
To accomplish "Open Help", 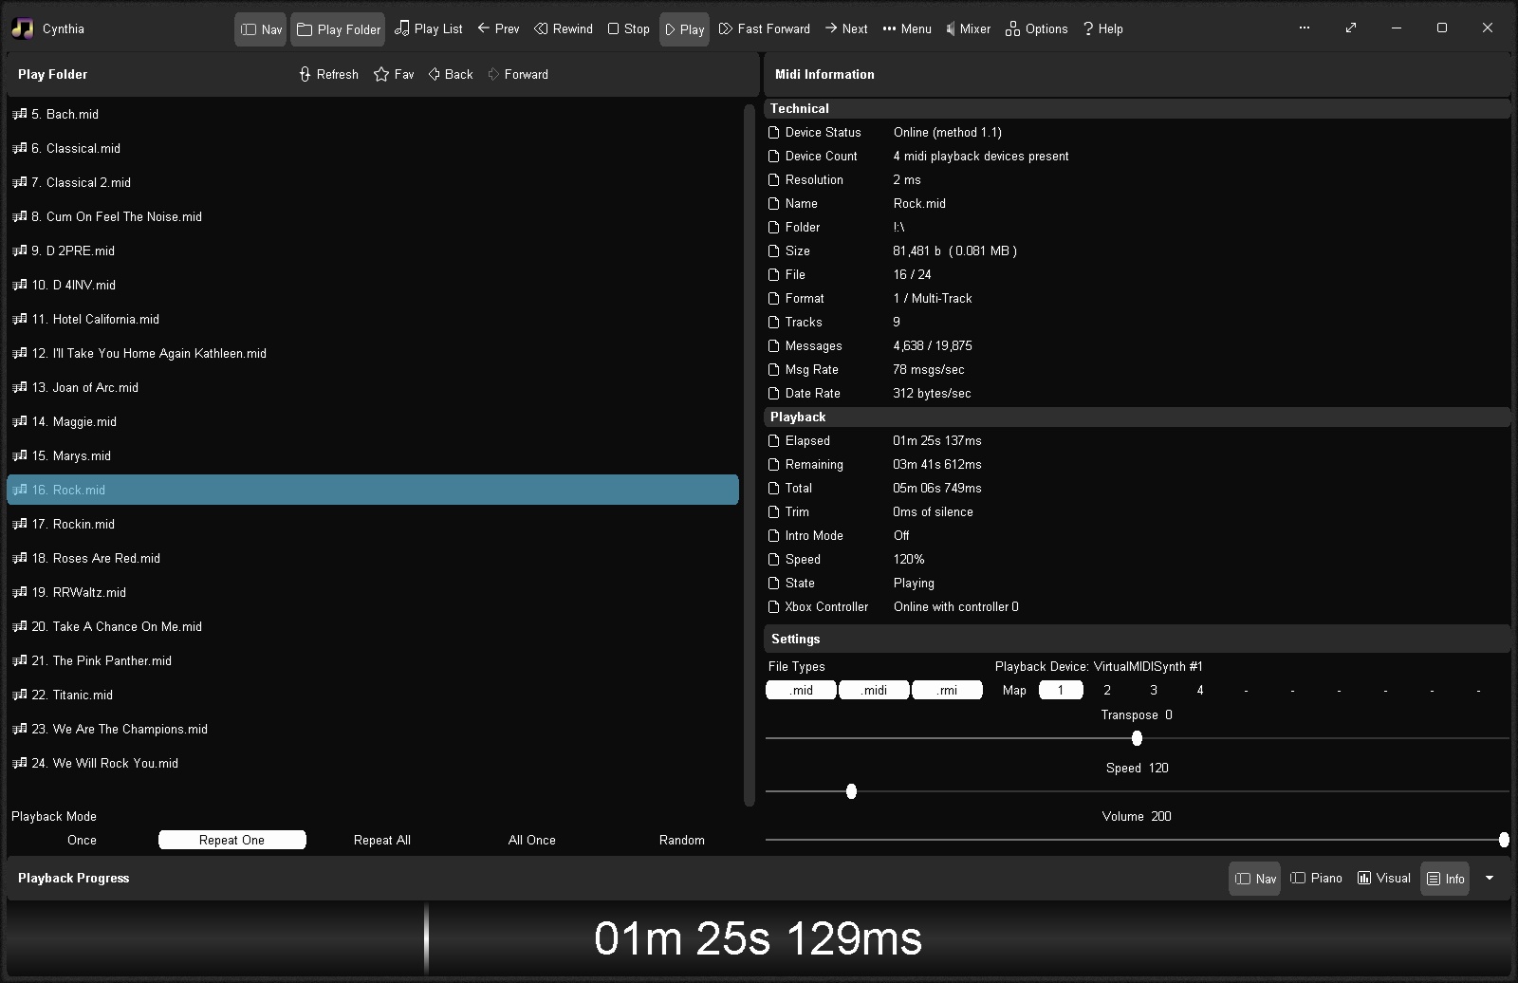I will pyautogui.click(x=1102, y=29).
